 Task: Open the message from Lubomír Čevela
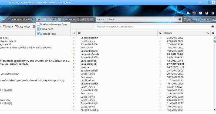pyautogui.click(x=90, y=54)
